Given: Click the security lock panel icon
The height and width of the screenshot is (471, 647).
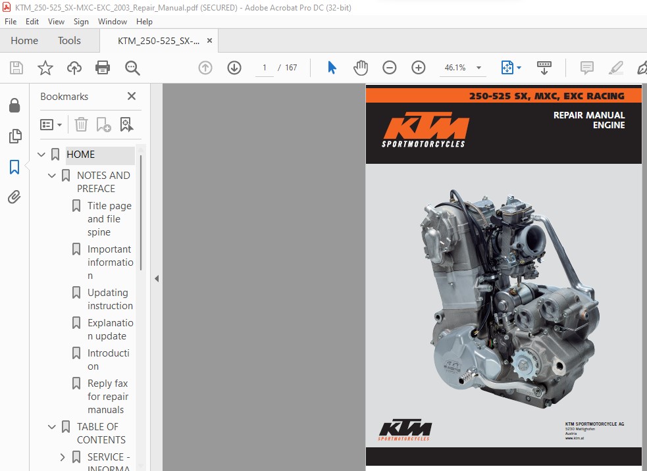Looking at the screenshot, I should (14, 106).
